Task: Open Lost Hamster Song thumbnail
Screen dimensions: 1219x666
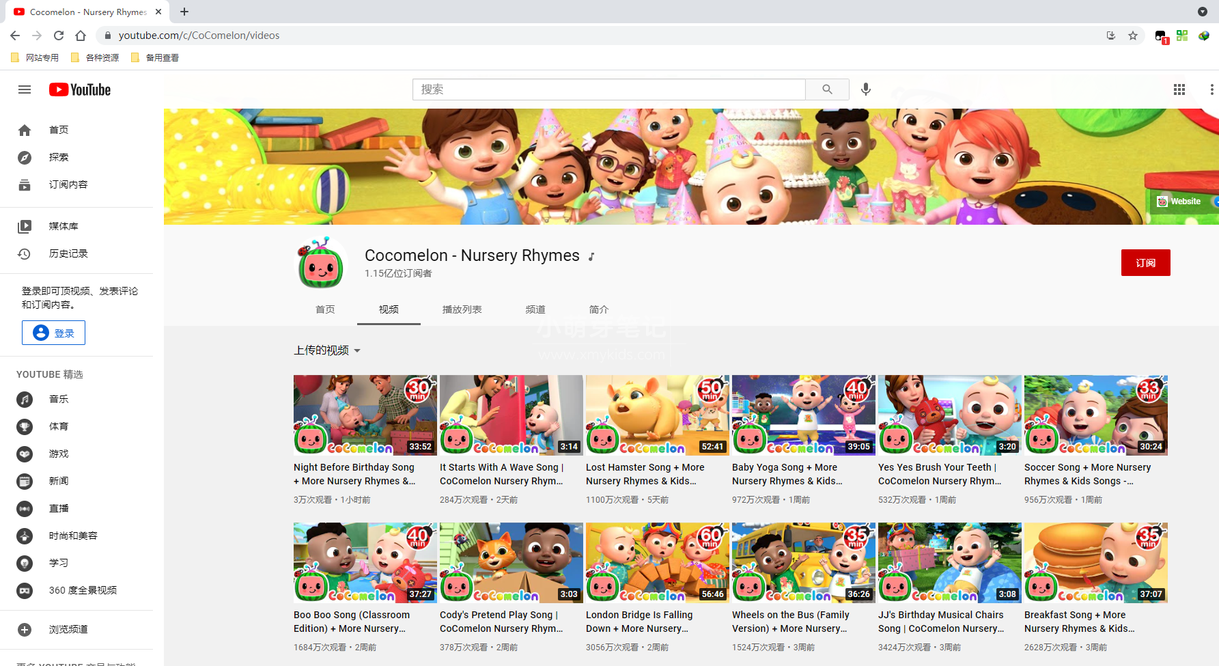Action: pos(658,415)
